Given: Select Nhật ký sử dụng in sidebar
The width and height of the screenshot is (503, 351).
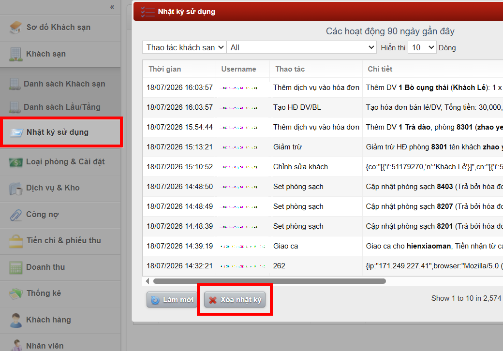Looking at the screenshot, I should (61, 132).
